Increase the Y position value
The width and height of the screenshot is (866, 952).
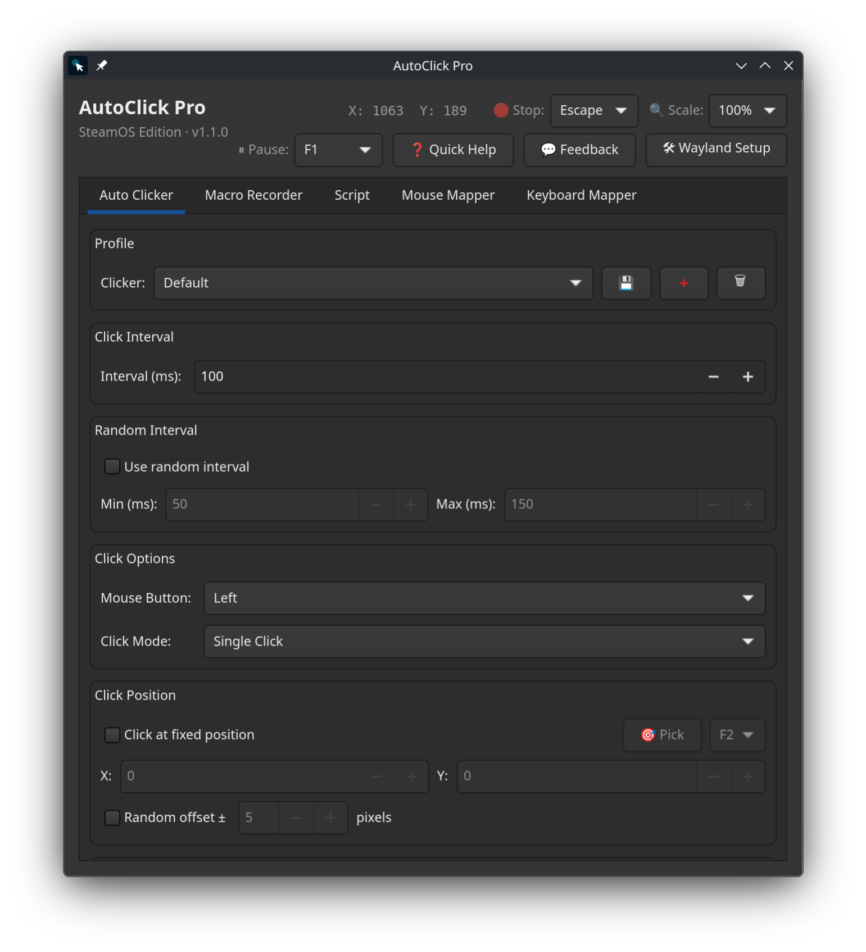pos(747,777)
